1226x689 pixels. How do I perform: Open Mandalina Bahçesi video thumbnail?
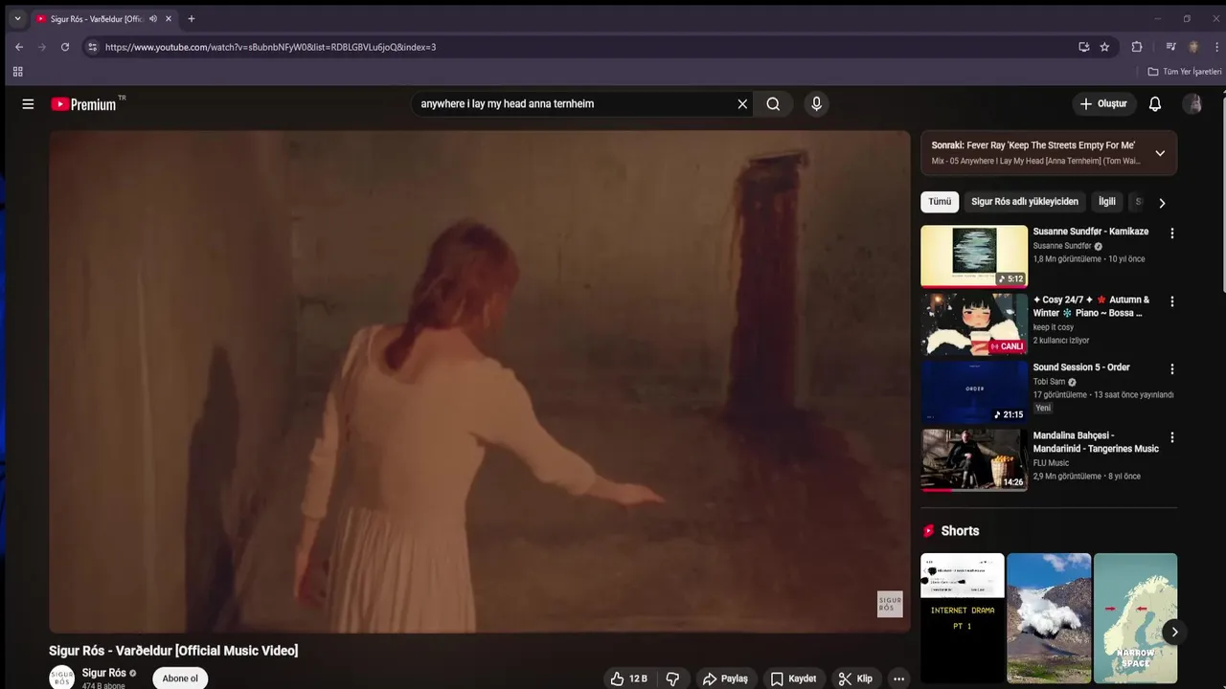[x=974, y=460]
